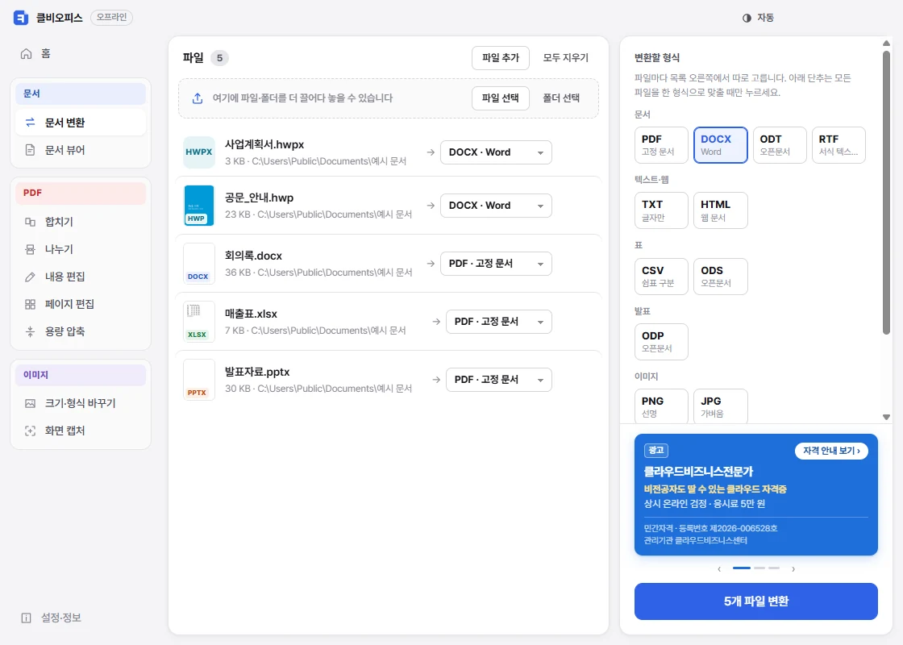Select CSV 쉼표 구분 format tile
Image resolution: width=903 pixels, height=645 pixels.
coord(661,277)
